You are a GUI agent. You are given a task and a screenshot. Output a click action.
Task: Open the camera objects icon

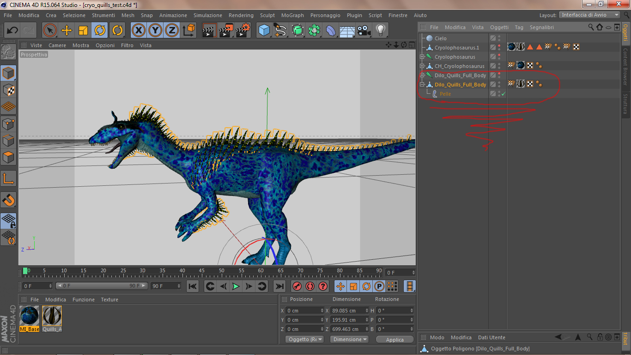(364, 31)
